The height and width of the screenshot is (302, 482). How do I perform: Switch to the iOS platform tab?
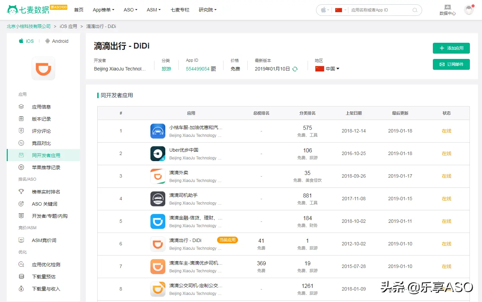click(x=26, y=41)
